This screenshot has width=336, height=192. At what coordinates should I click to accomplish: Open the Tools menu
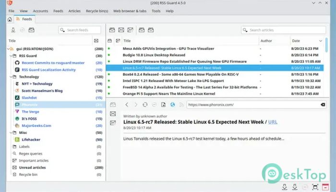[x=156, y=11]
